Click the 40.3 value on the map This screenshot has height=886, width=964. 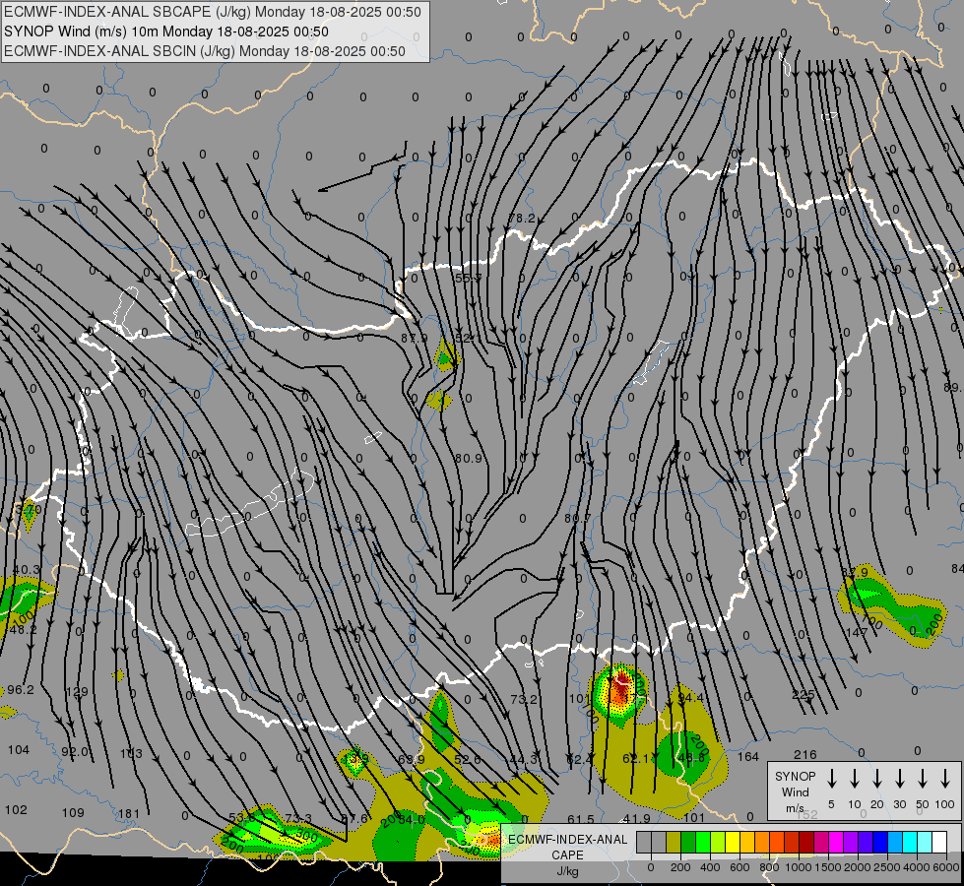click(x=26, y=571)
